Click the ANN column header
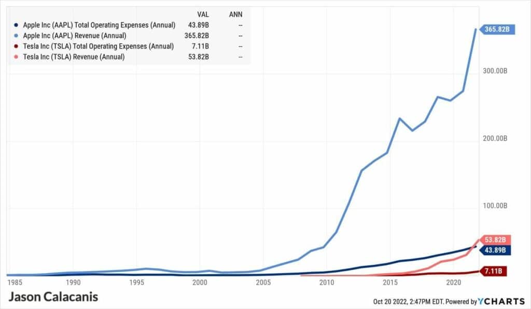This screenshot has height=309, width=531. pyautogui.click(x=235, y=14)
